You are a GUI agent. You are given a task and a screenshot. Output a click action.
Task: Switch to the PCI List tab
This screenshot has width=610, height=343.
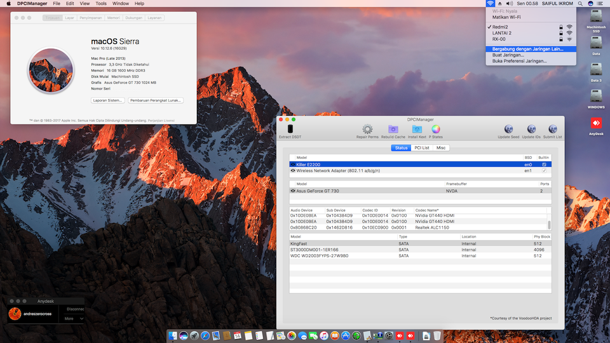point(422,148)
